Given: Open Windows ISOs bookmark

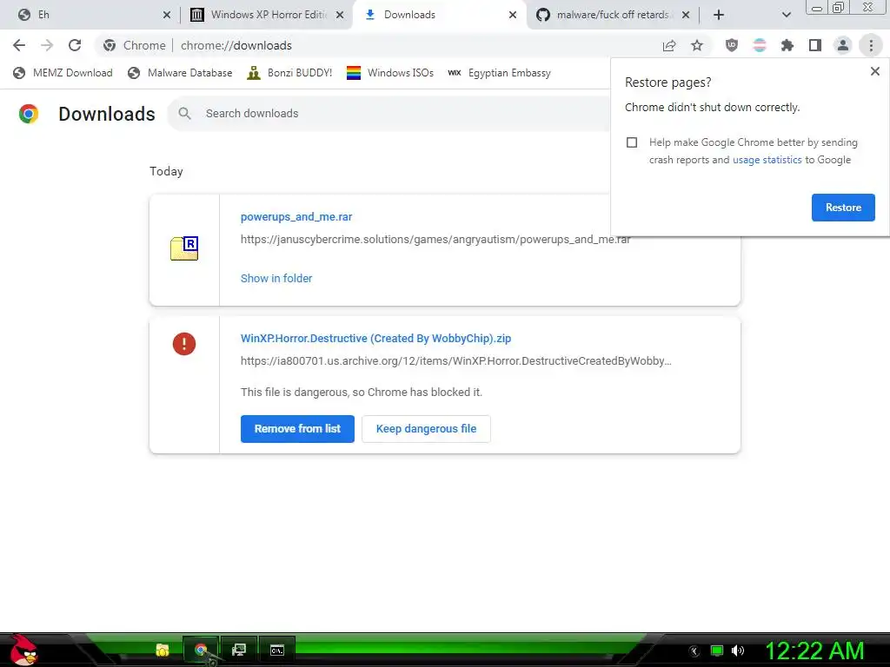Looking at the screenshot, I should tap(390, 73).
